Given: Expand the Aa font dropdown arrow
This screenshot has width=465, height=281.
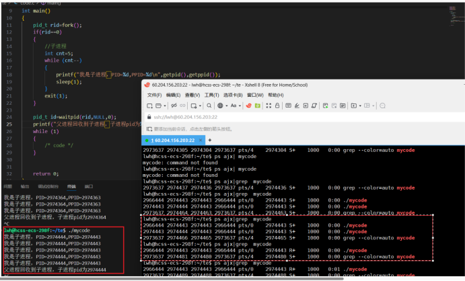Looking at the screenshot, I should [x=240, y=106].
